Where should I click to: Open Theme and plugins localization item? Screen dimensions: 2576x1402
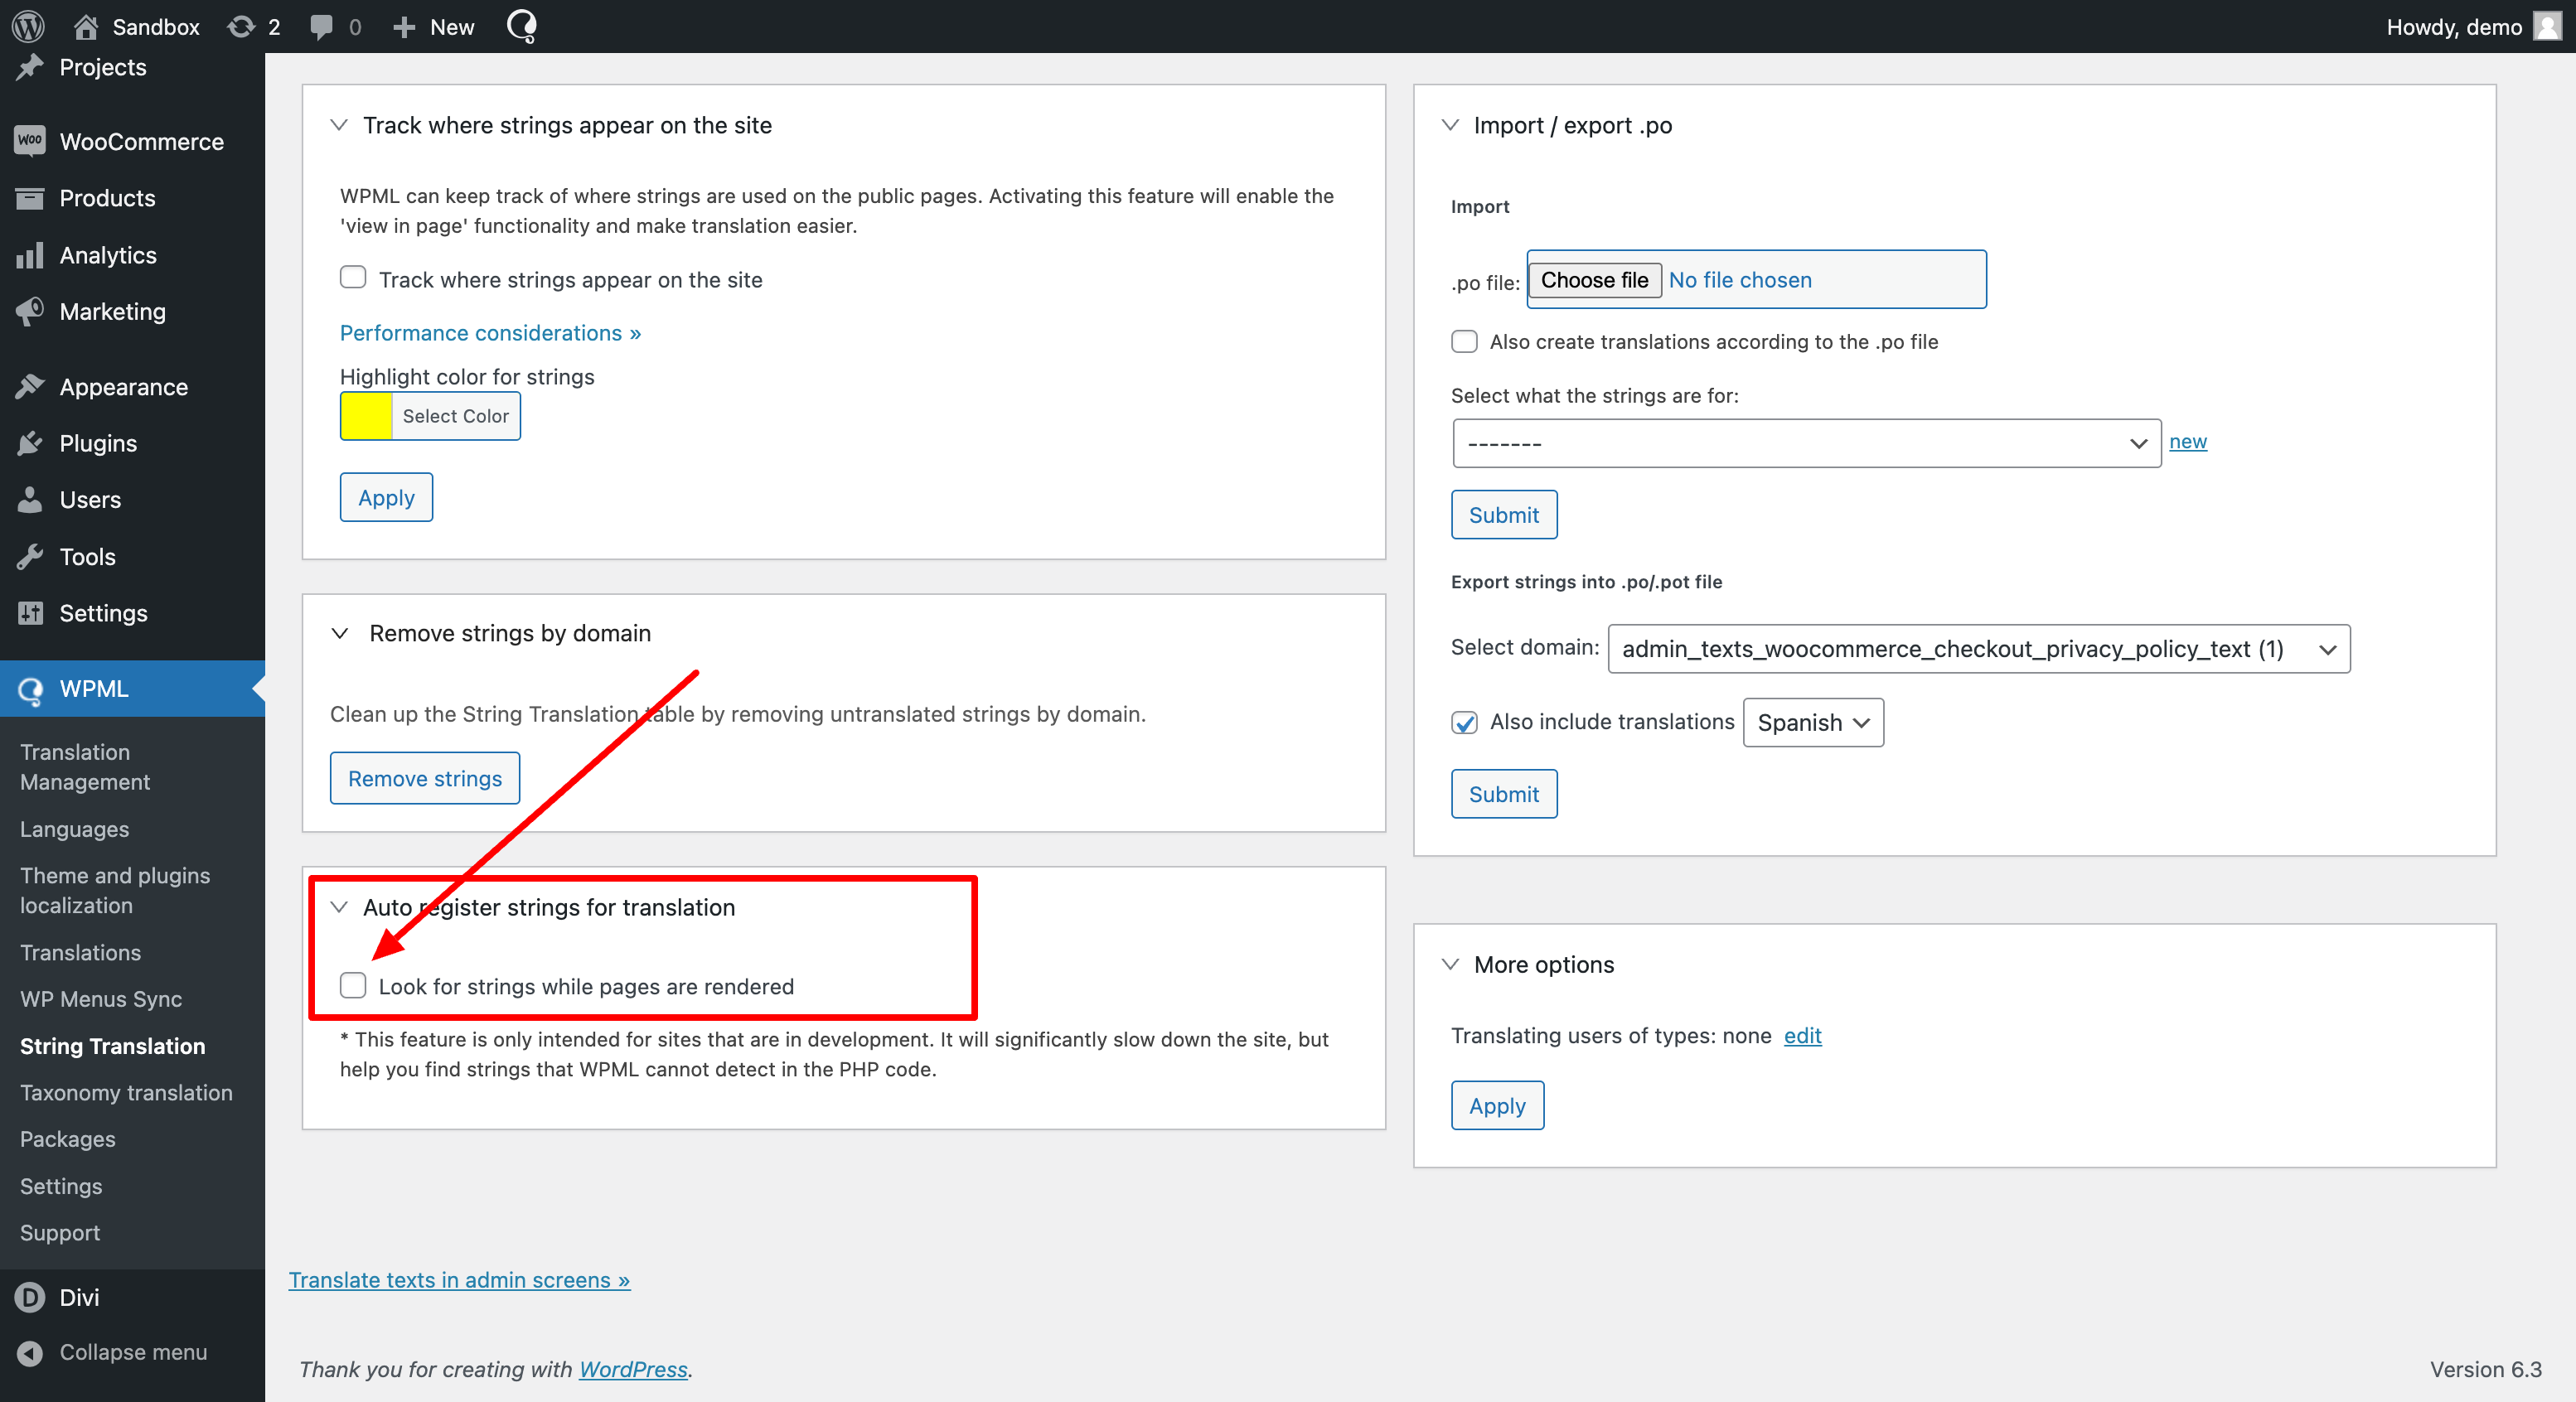point(115,890)
